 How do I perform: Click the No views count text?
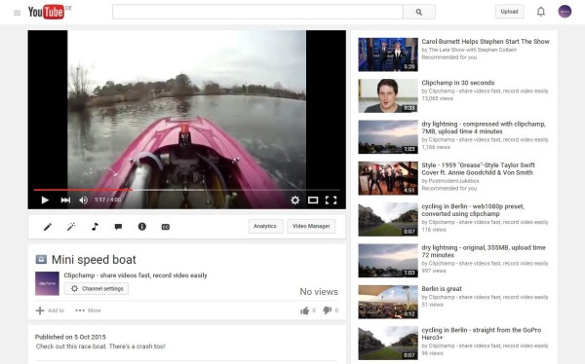319,292
